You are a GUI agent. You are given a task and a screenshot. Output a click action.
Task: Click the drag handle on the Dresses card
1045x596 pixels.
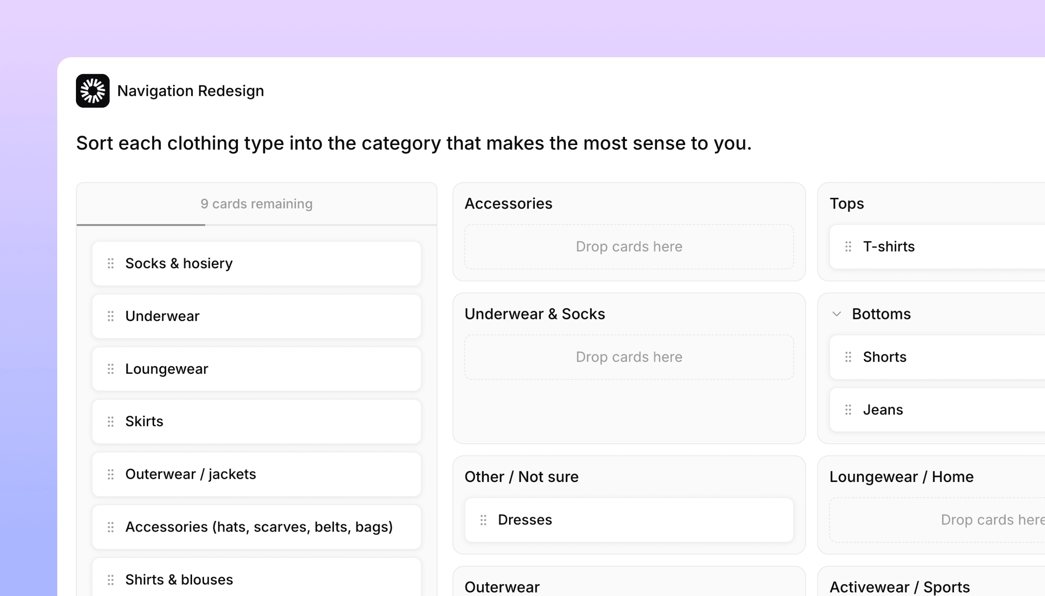tap(484, 519)
